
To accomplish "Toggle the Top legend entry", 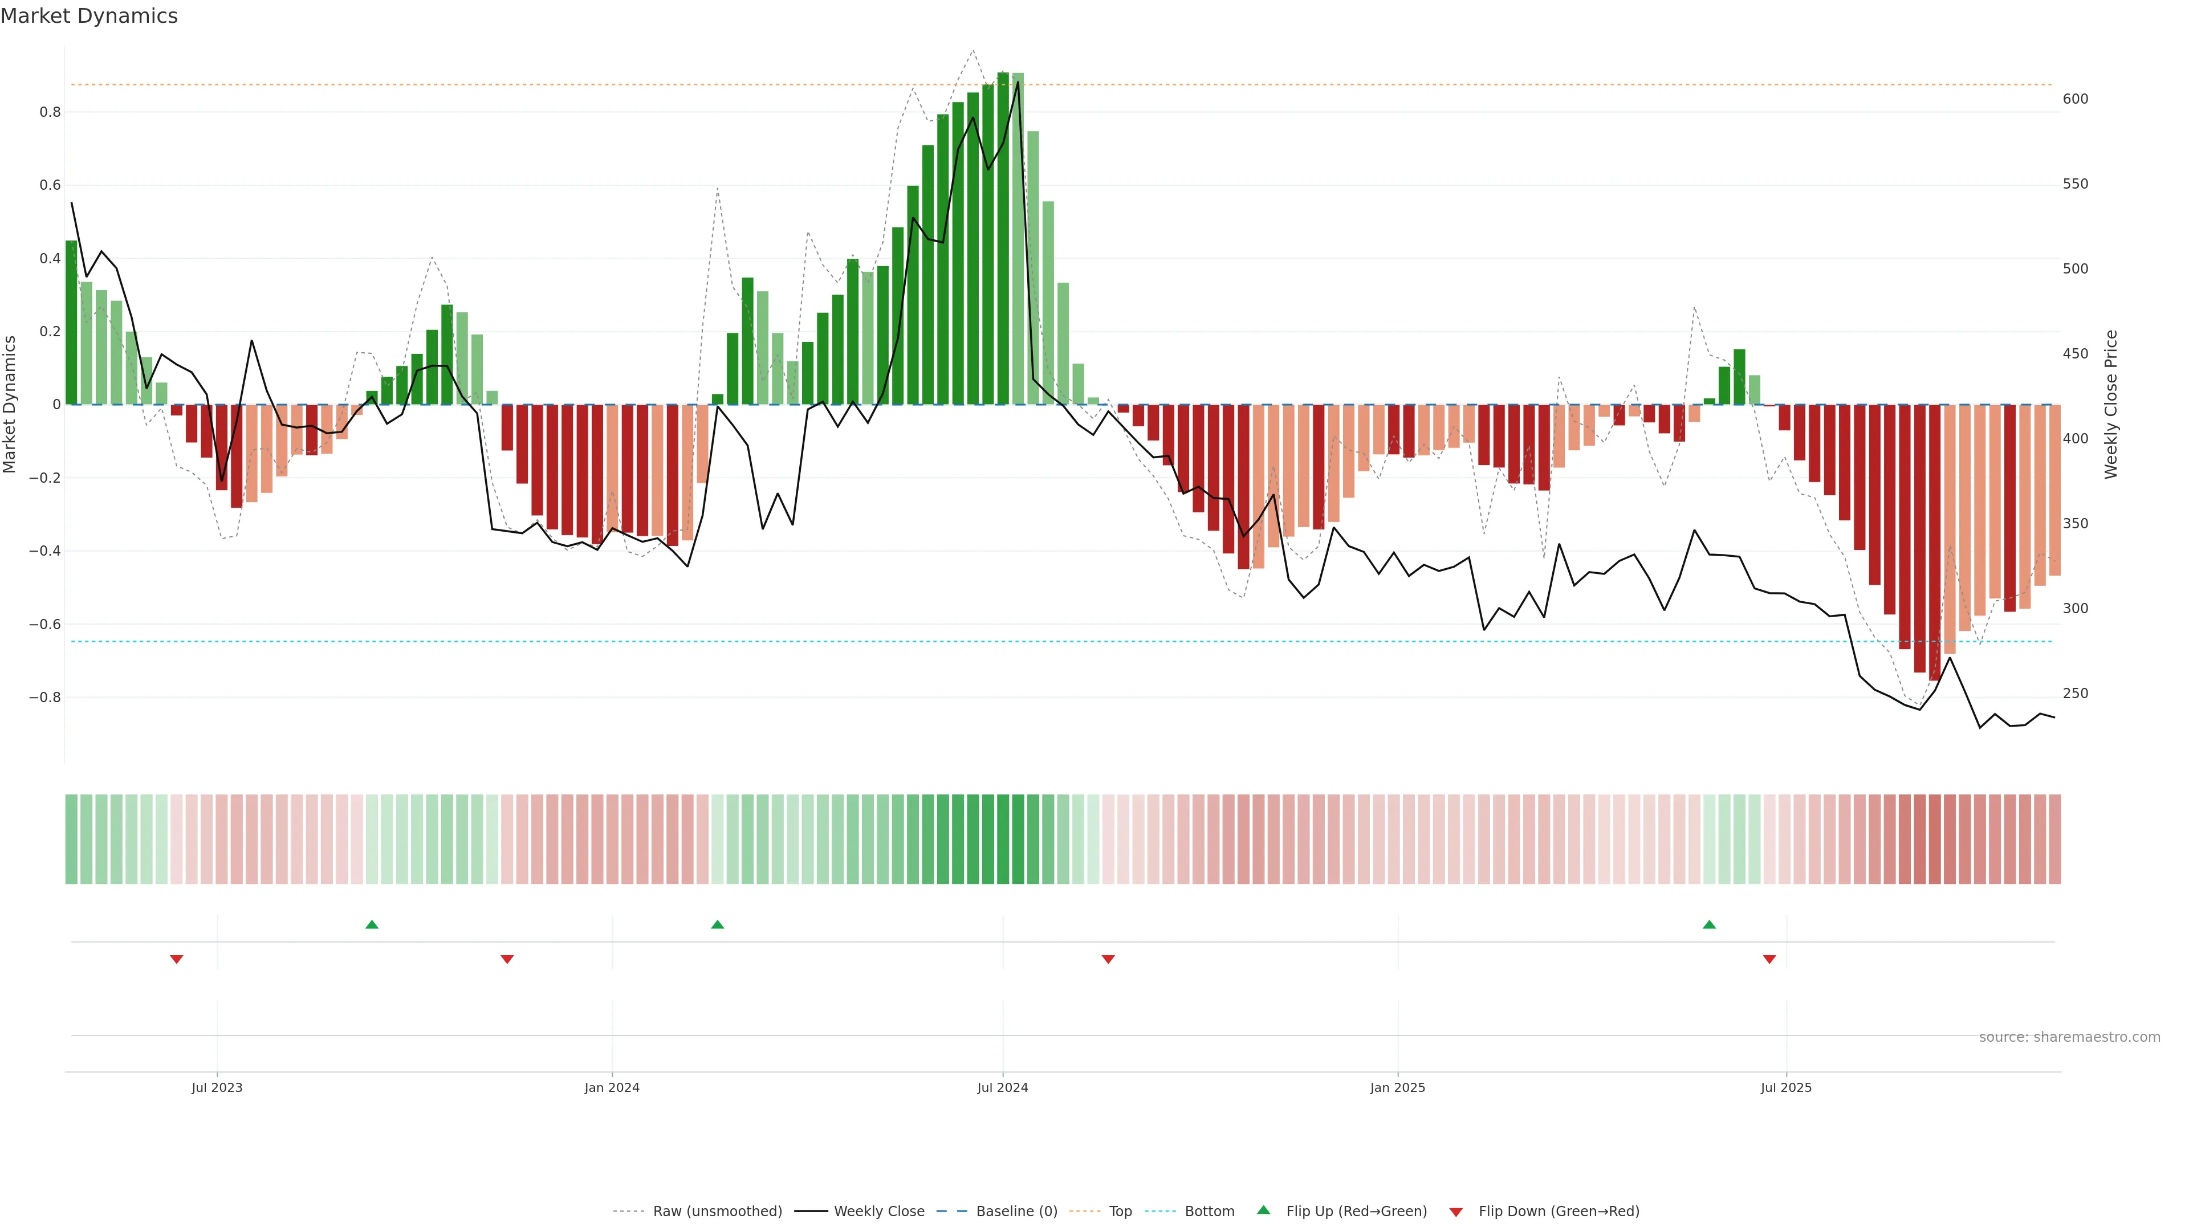I will [1119, 1212].
